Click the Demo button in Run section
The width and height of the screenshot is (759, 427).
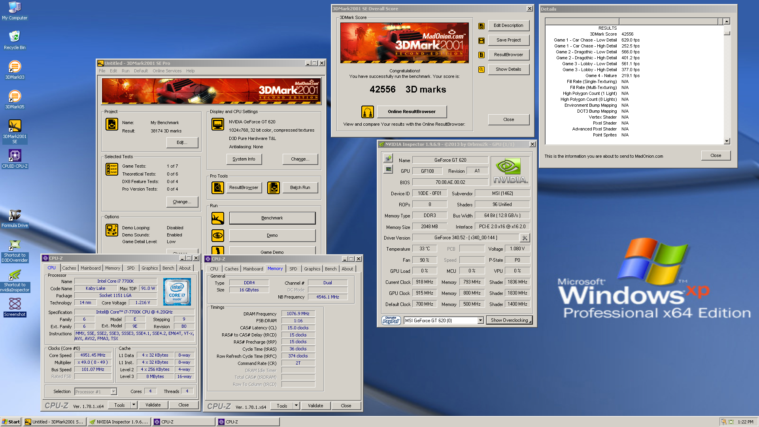[272, 235]
